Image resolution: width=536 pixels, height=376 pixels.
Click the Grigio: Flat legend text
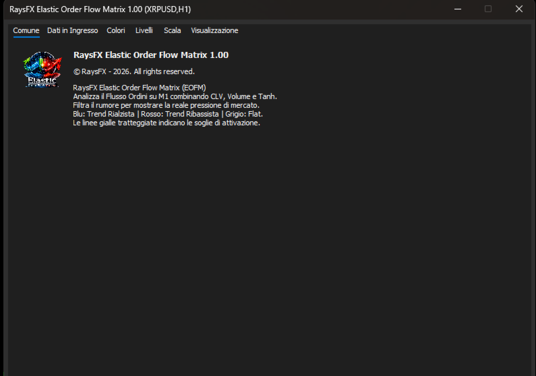(244, 114)
